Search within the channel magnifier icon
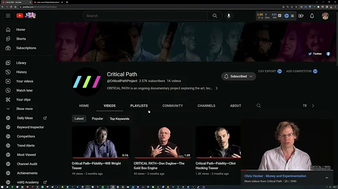Viewport: 338px width, 189px height. pos(259,106)
